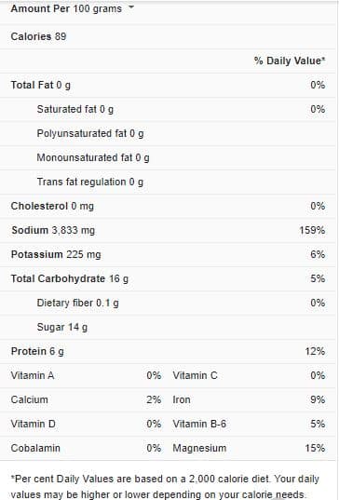Select Trans fat regulation 0 g entry
The width and height of the screenshot is (339, 500).
click(90, 182)
